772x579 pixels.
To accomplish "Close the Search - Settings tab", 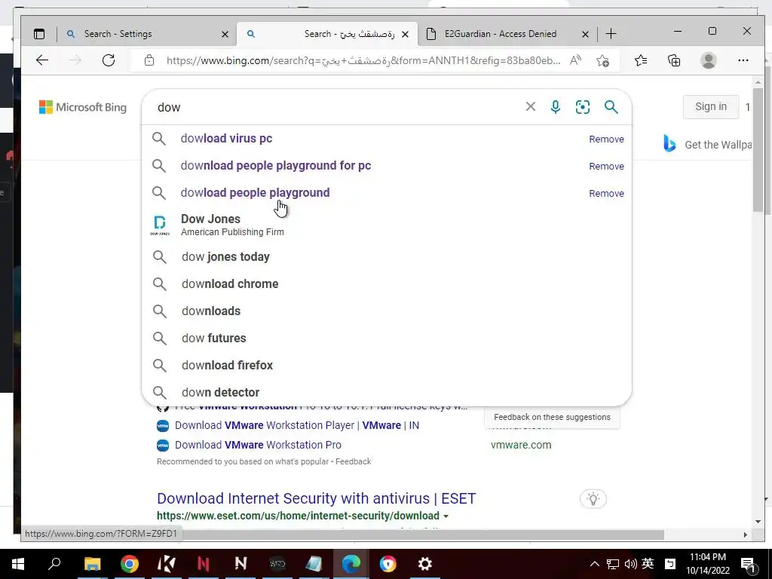I will click(225, 34).
